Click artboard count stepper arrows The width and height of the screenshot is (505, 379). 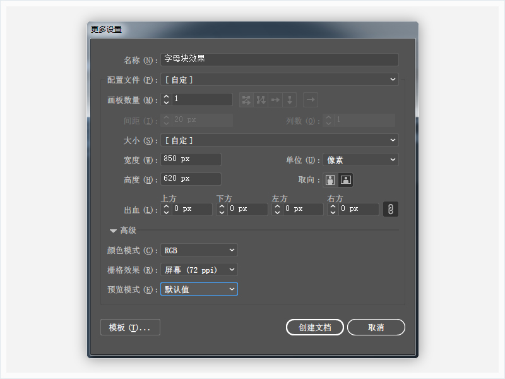(x=167, y=100)
